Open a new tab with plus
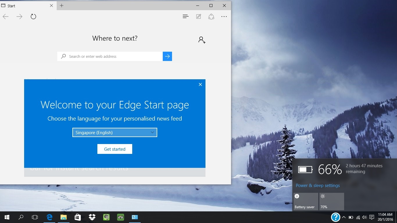Screen dimensions: 397x223 coord(62,6)
